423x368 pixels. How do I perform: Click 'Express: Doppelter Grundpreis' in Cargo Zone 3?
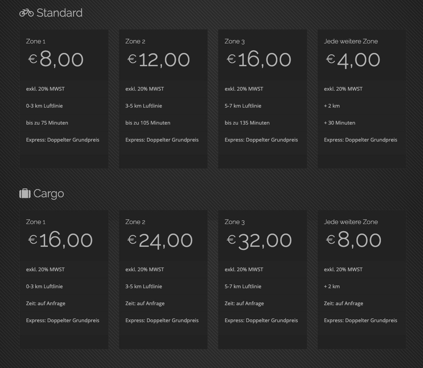tap(261, 320)
